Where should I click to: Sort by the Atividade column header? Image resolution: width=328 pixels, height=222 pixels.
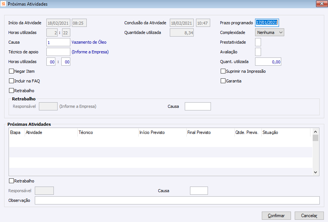coord(51,132)
